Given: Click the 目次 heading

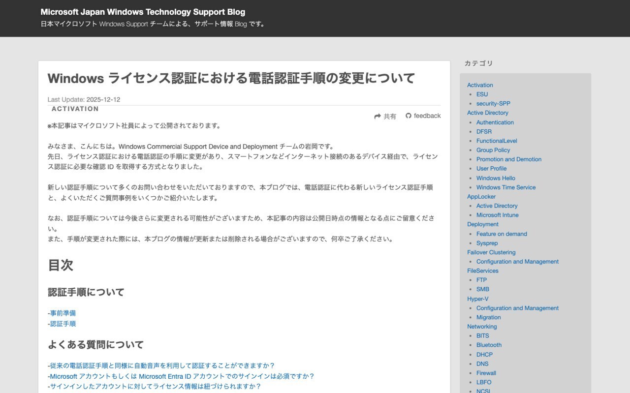Looking at the screenshot, I should click(61, 265).
